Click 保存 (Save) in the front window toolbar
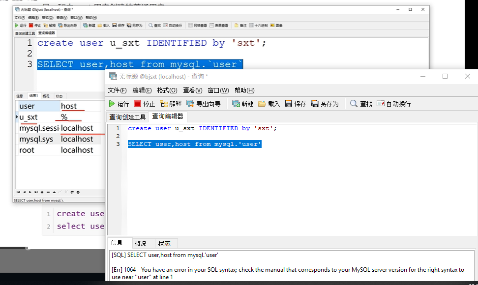478x285 pixels. click(296, 104)
